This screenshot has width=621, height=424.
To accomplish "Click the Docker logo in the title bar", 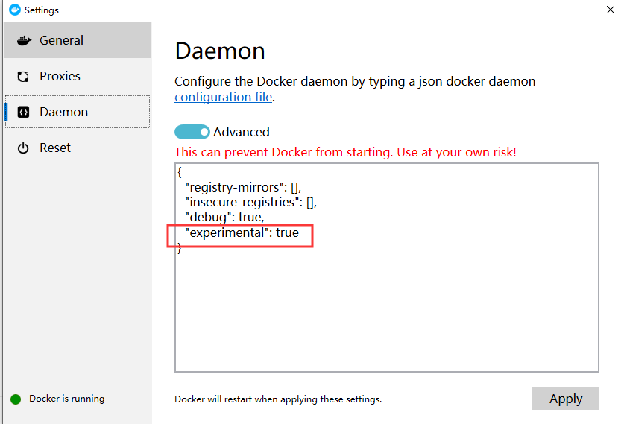I will (14, 10).
